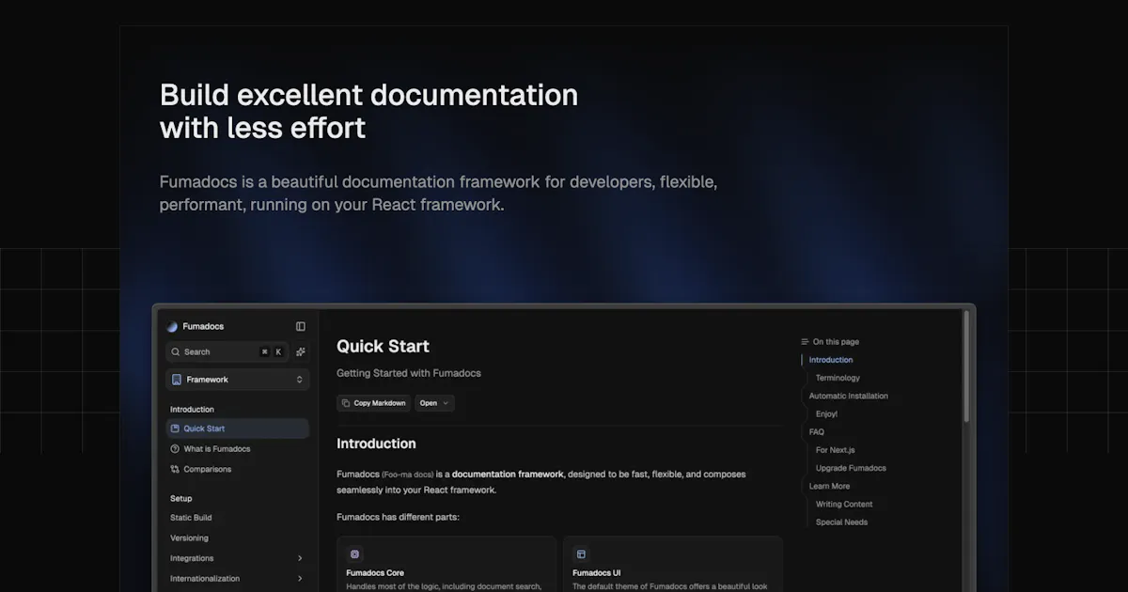Click the Comparisons sidebar icon
Image resolution: width=1128 pixels, height=592 pixels.
coord(175,469)
